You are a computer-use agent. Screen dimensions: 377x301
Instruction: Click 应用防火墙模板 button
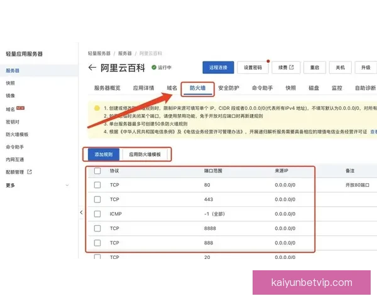coord(145,154)
